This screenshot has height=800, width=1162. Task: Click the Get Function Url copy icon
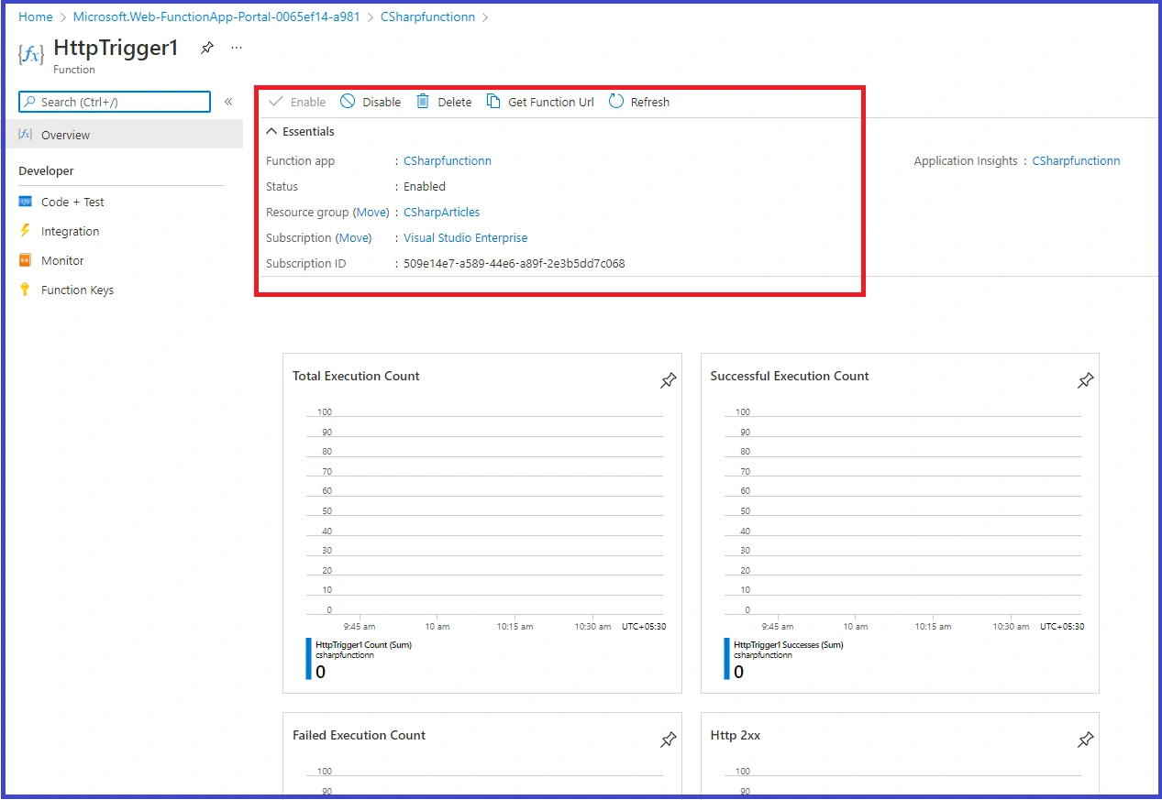(x=493, y=101)
